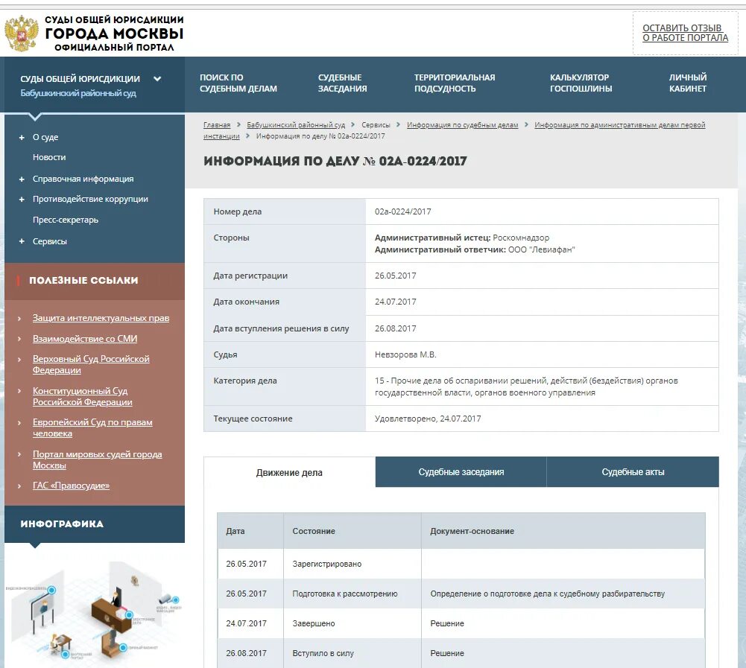Viewport: 746px width, 668px height.
Task: Switch to 'Судебные акты' tab
Action: pyautogui.click(x=633, y=472)
